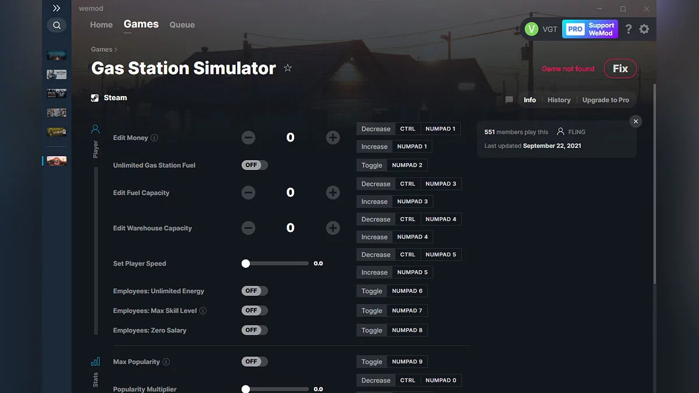Open the VGT account avatar

531,29
